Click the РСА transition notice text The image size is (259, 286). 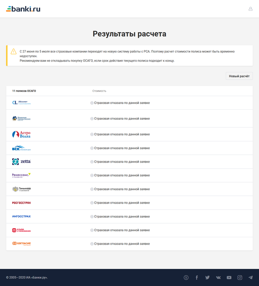point(127,56)
